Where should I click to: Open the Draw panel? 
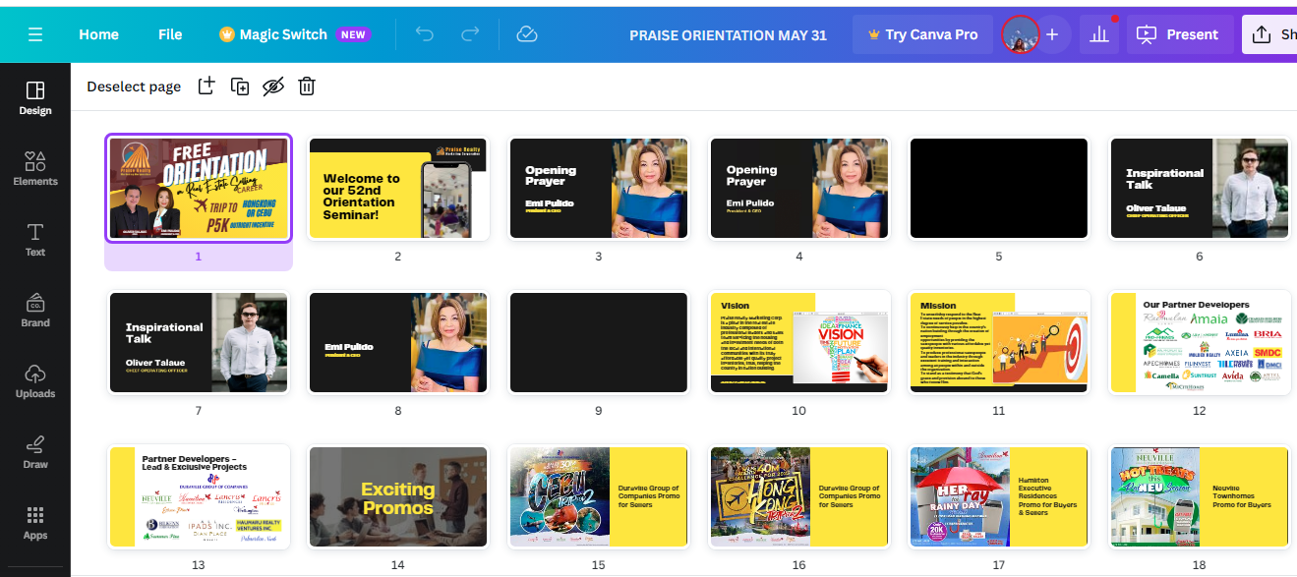pos(35,452)
